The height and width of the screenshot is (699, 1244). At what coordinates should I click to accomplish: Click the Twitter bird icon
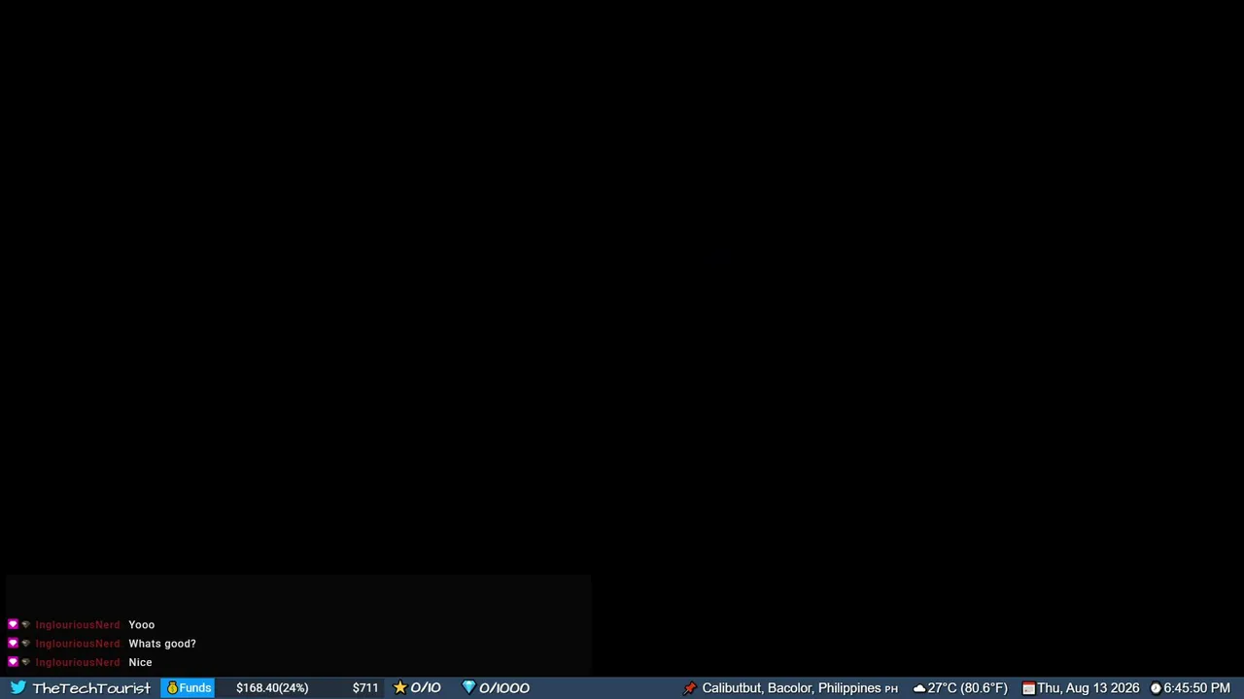coord(17,687)
